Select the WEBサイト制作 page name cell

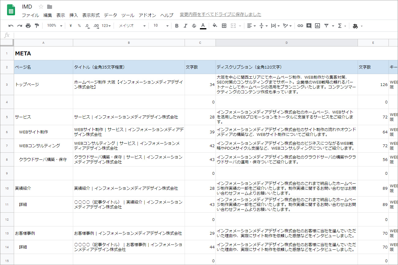coord(43,132)
